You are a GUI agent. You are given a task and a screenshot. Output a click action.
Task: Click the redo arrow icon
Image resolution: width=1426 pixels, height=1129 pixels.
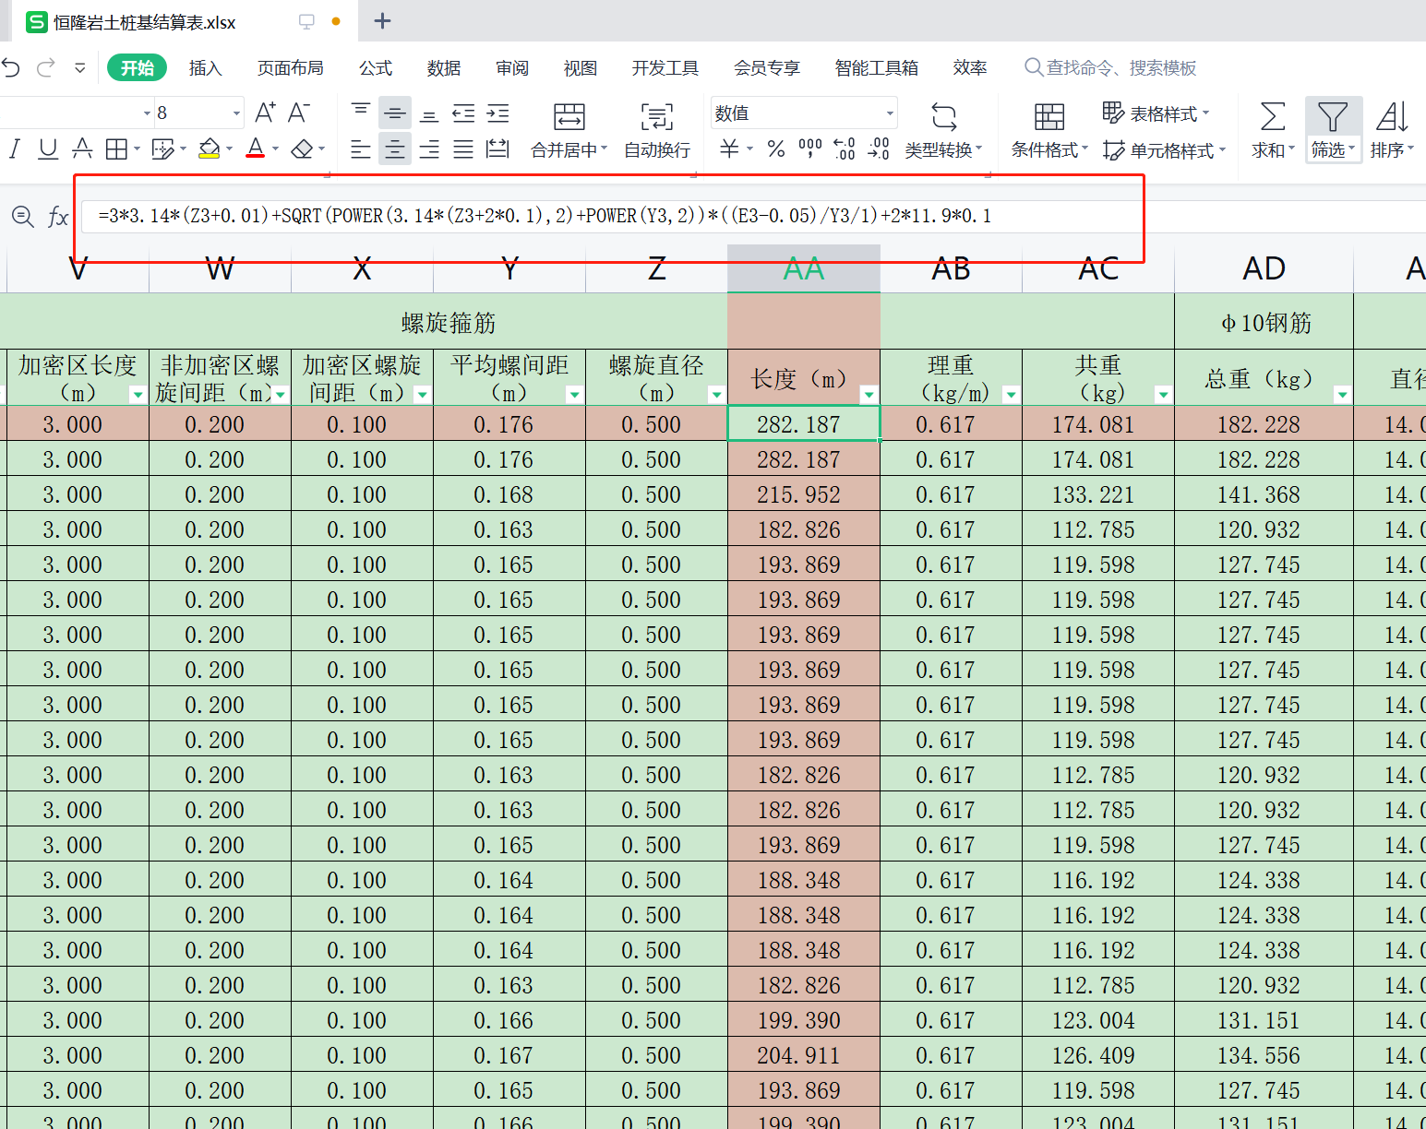point(46,67)
